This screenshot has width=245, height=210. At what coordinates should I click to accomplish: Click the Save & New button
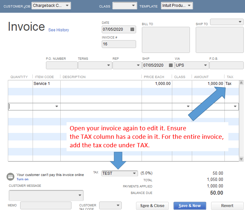[x=190, y=206]
